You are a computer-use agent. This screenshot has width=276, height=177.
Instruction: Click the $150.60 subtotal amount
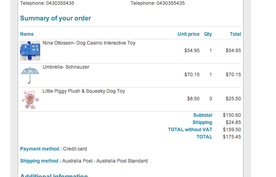[232, 115]
